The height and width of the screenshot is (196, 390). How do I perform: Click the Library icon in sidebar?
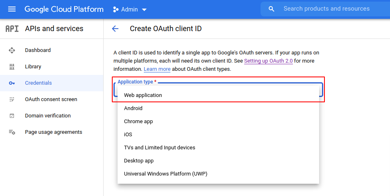(x=12, y=67)
